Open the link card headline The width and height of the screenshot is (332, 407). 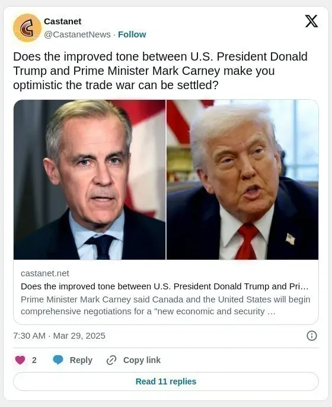click(164, 286)
